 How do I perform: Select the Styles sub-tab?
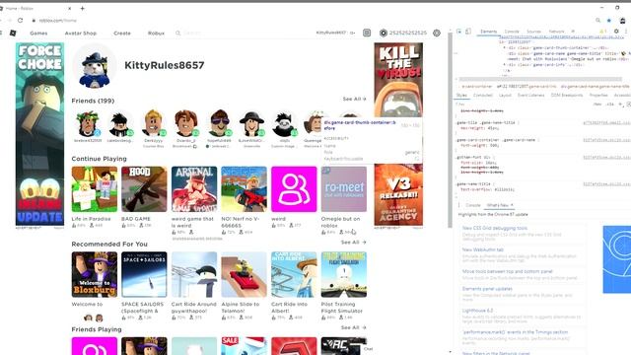(461, 96)
